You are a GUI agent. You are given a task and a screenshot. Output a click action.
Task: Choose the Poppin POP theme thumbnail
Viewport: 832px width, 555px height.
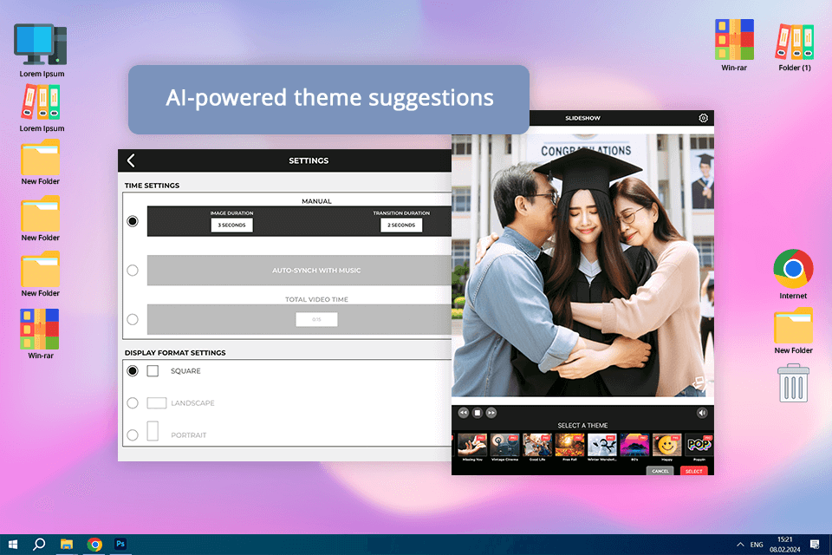click(699, 445)
